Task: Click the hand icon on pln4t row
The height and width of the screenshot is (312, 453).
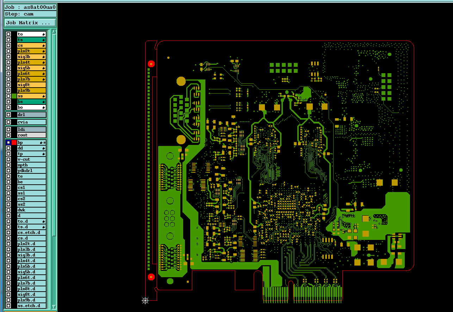Action: click(x=44, y=63)
